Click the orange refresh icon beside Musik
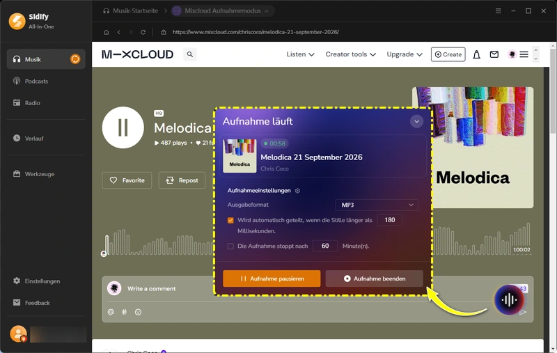This screenshot has height=353, width=557. [75, 59]
